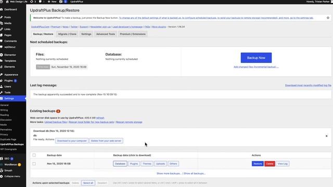Switch to the Backup / Restore tab
Screen dimensions: 333x187
tap(43, 34)
